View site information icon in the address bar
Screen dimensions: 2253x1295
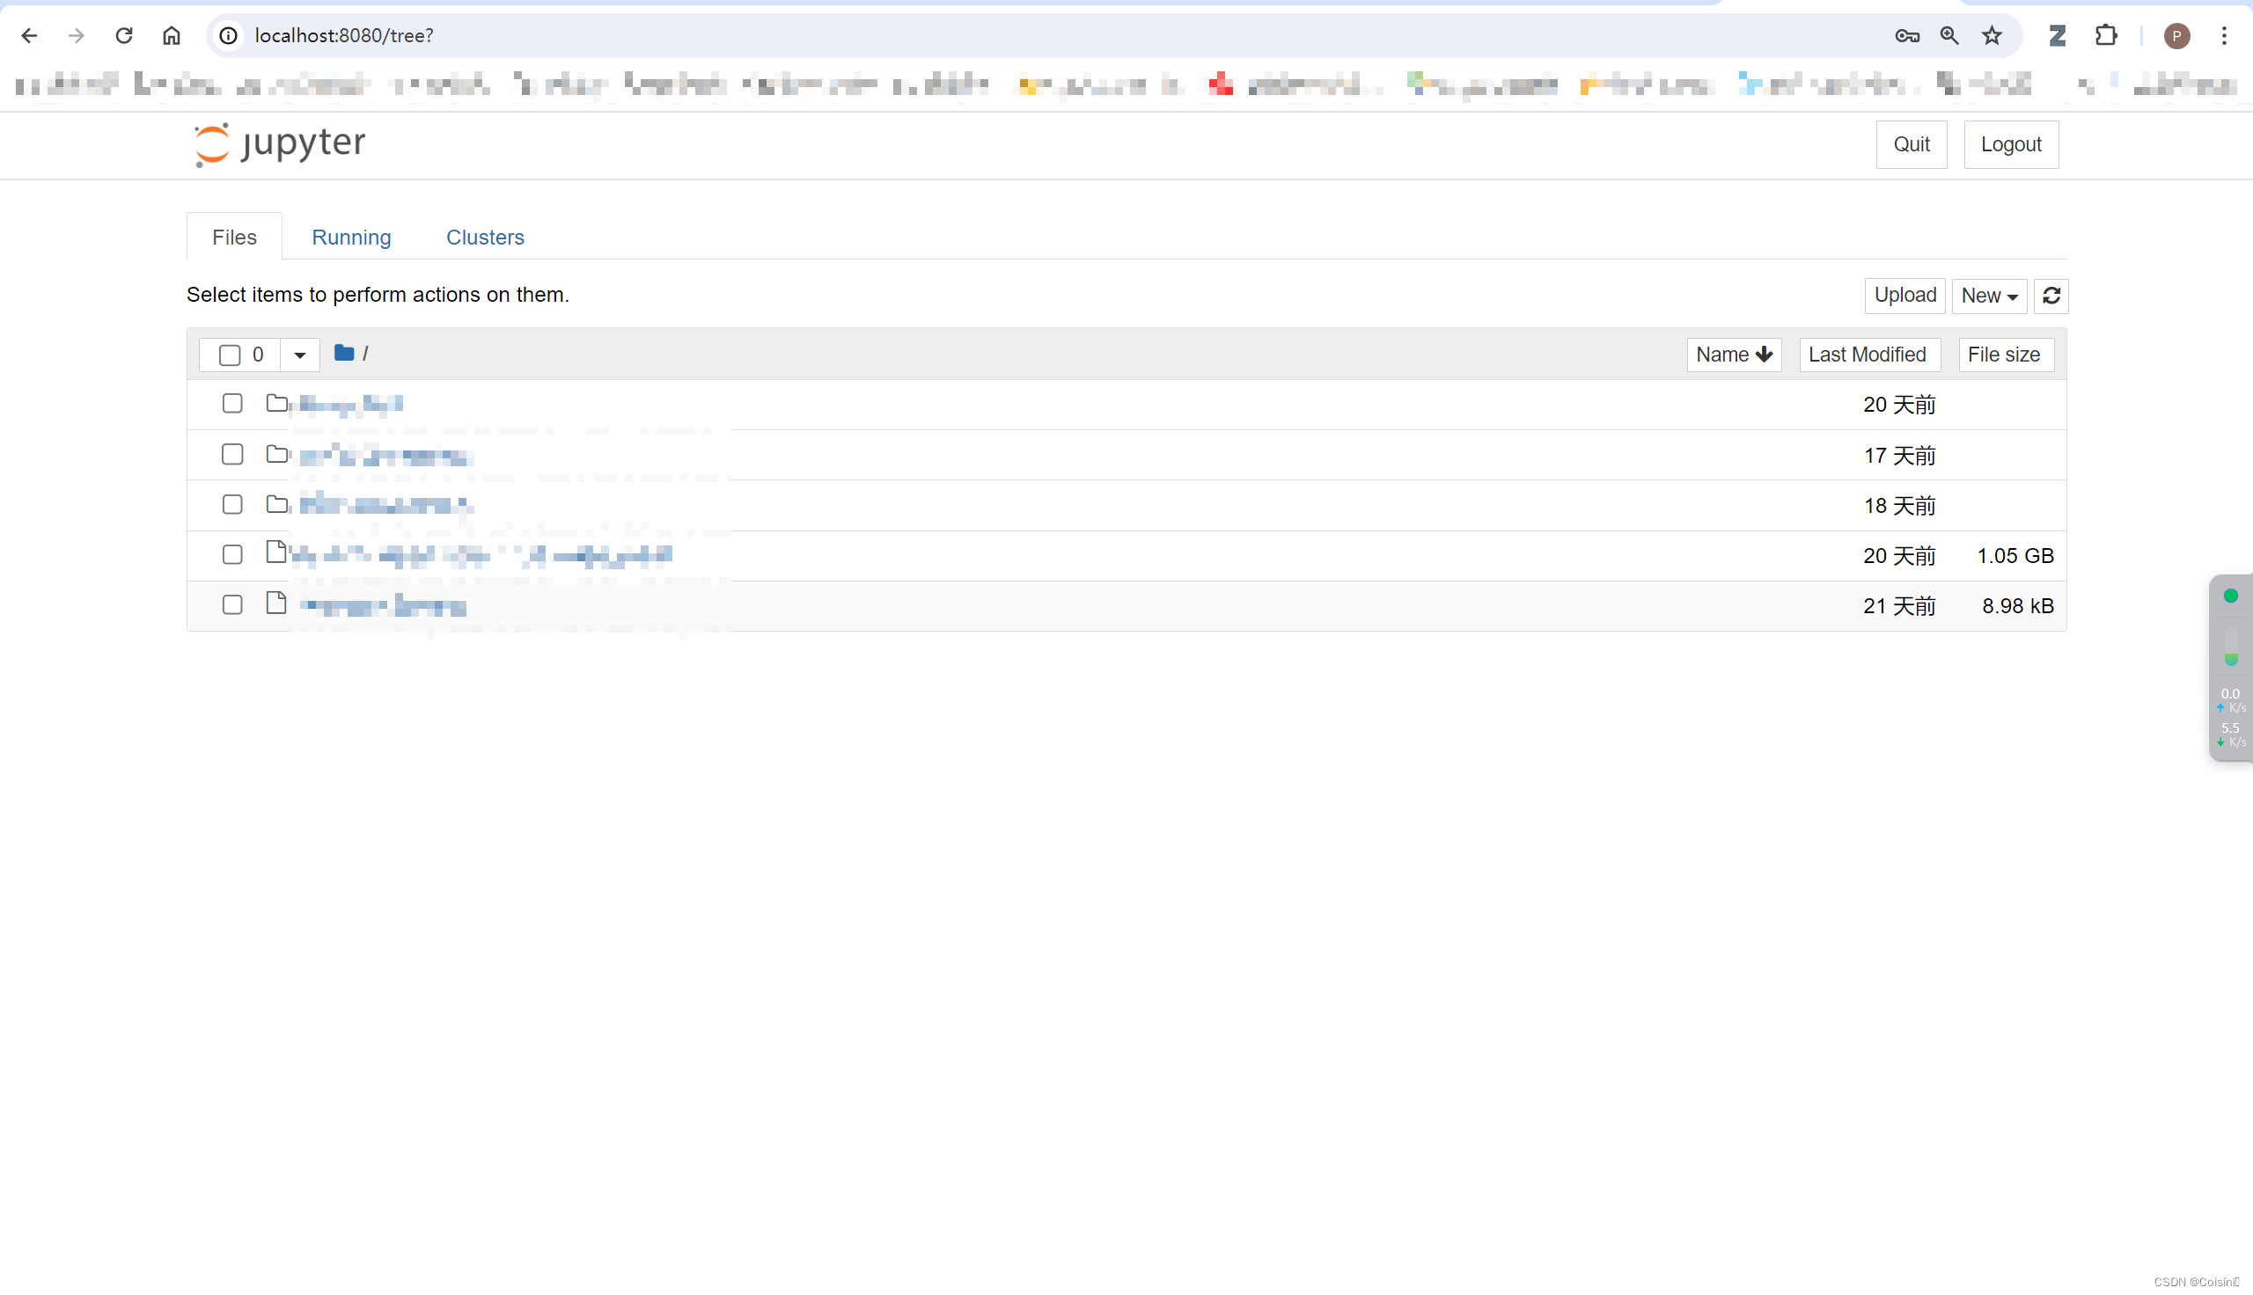(x=229, y=35)
